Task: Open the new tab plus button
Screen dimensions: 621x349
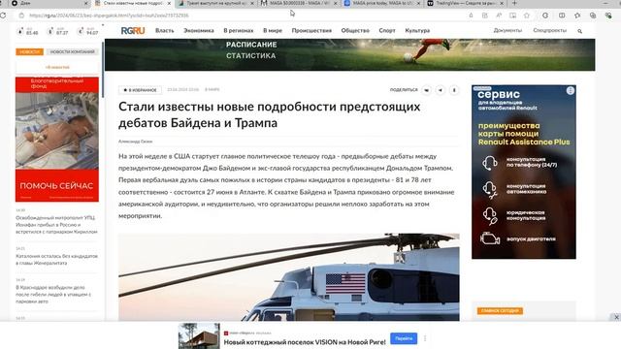Action: [514, 3]
